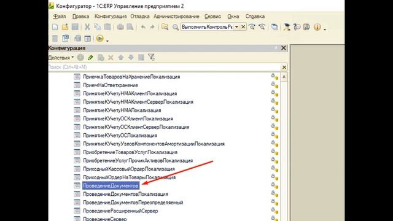Screen dimensions: 393x221
Task: Click the Add (round) icon in Конфигурация panel
Action: (80, 58)
